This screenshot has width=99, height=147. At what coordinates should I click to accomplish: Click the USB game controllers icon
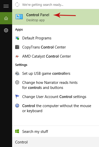pos(17,73)
